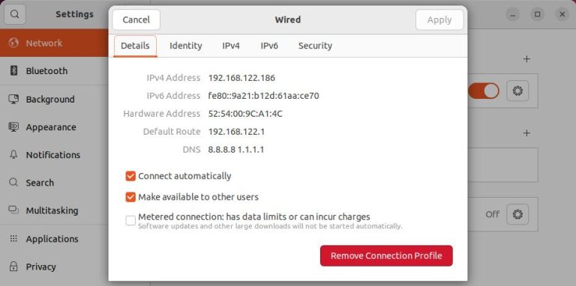Open the Privacy lock icon entry
This screenshot has width=576, height=286.
point(14,267)
